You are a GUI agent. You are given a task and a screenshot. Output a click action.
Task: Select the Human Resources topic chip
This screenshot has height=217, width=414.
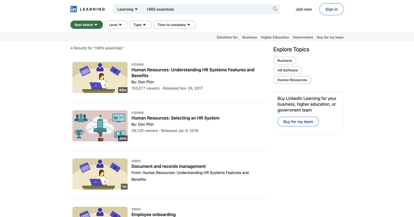click(292, 80)
